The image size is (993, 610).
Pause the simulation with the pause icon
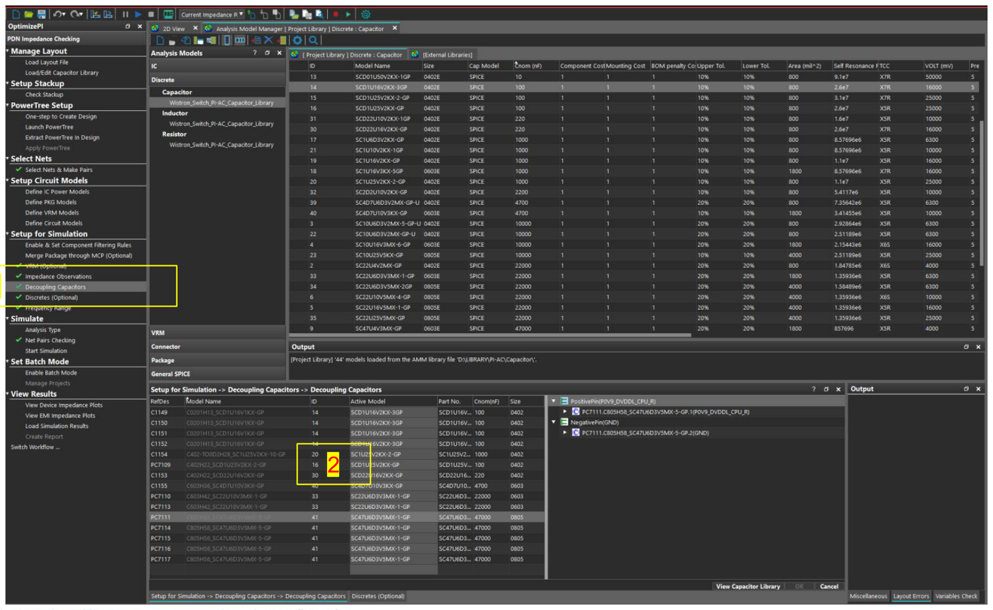point(125,14)
